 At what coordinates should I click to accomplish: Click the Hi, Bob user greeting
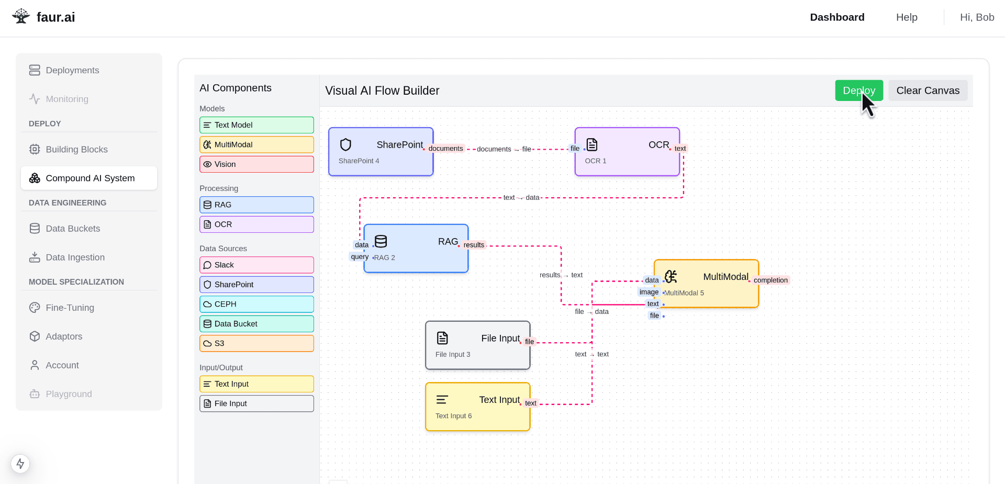click(x=977, y=17)
